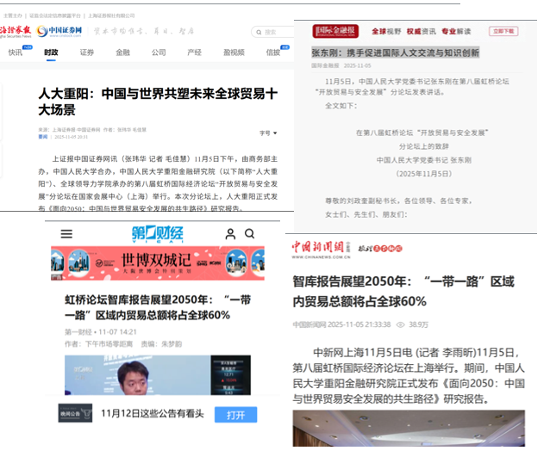556x463 pixels.
Task: Expand the 字号 font size dropdown
Action: [x=269, y=133]
